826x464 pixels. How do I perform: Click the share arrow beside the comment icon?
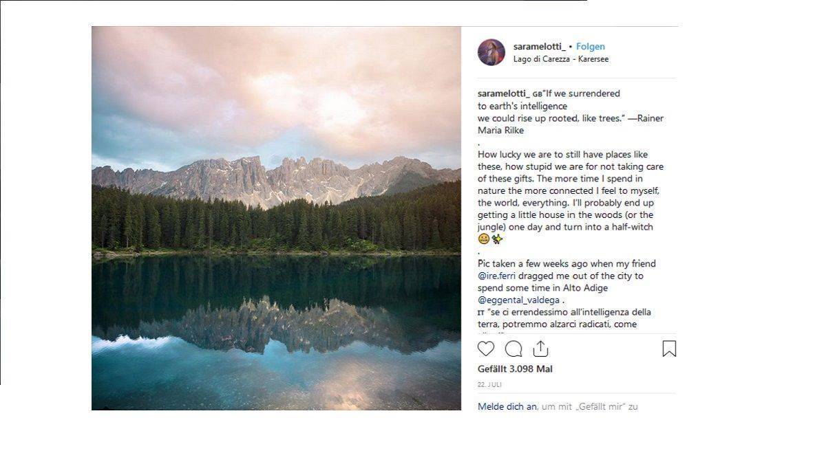coord(541,349)
